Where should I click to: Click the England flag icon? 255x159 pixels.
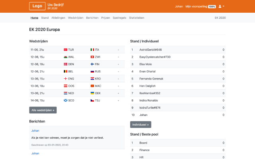(65, 79)
